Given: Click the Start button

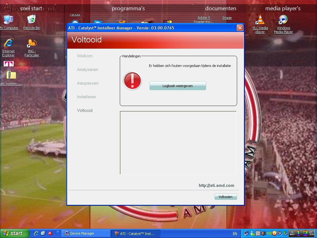Looking at the screenshot, I should pyautogui.click(x=14, y=233).
